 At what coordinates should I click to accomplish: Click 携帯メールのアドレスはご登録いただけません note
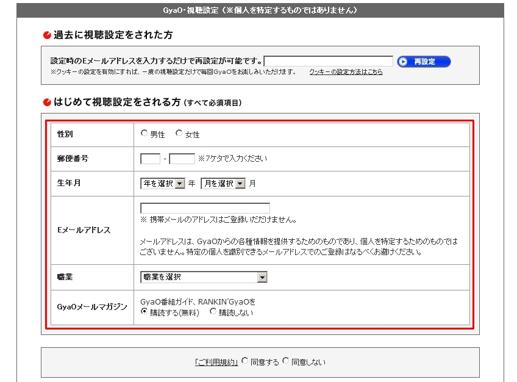click(x=219, y=220)
